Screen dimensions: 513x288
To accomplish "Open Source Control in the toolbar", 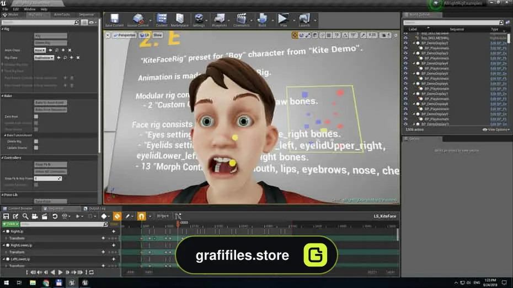I will tap(138, 20).
